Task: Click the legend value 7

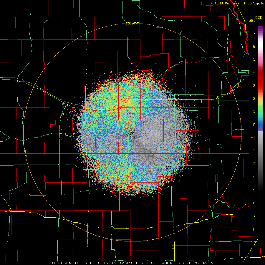Action: tap(254, 33)
